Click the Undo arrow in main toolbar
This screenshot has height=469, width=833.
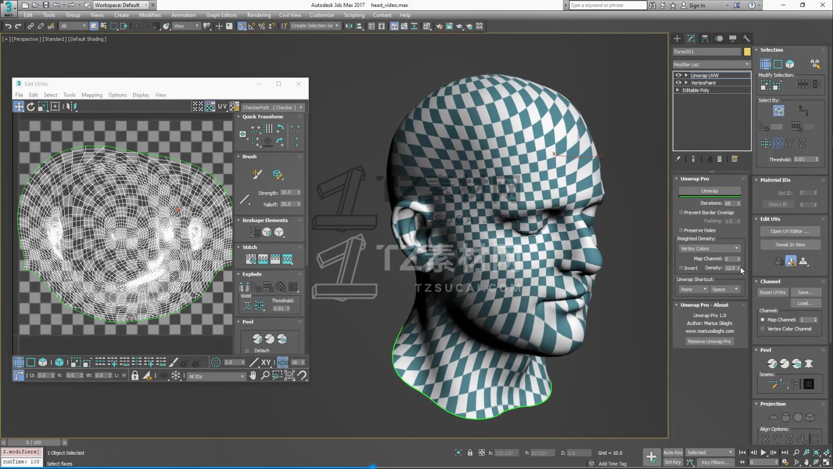point(8,26)
